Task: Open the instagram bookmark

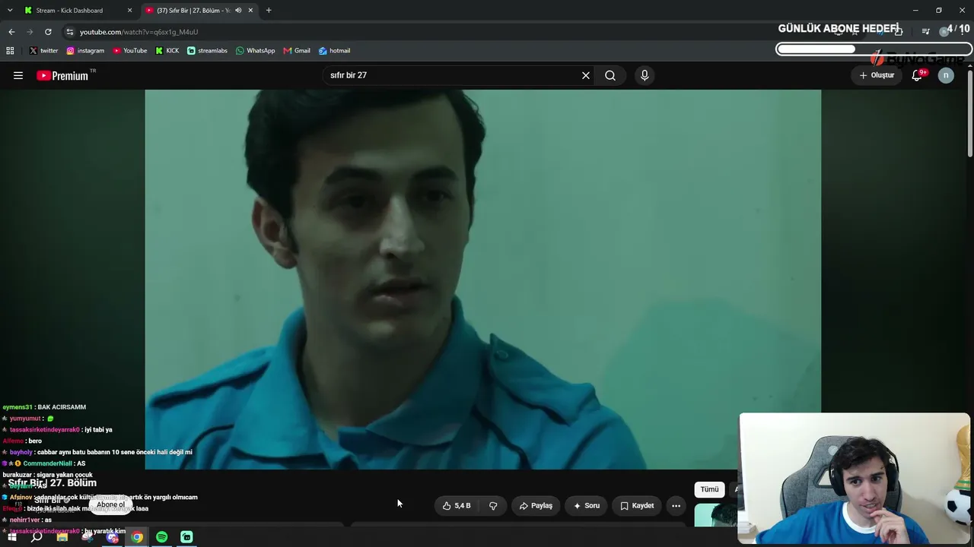Action: point(85,51)
